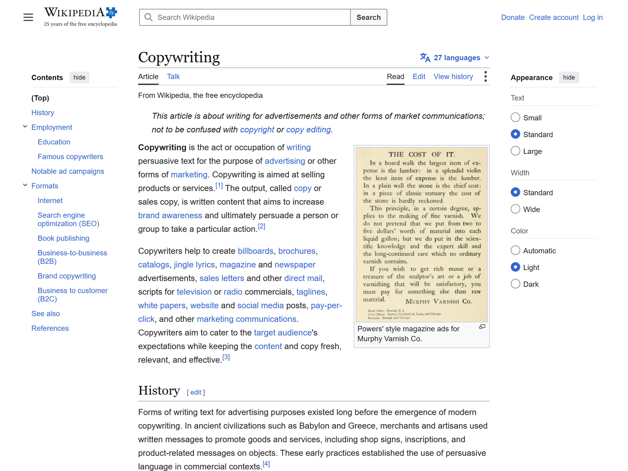Go to Famous copywriters in contents

pos(70,157)
